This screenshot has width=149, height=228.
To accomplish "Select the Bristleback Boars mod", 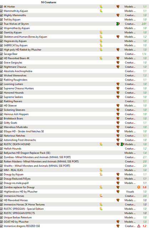I will tap(14, 118).
